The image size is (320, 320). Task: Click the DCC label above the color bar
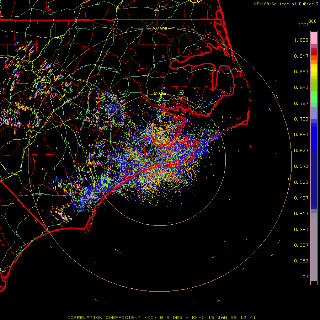coord(313,21)
